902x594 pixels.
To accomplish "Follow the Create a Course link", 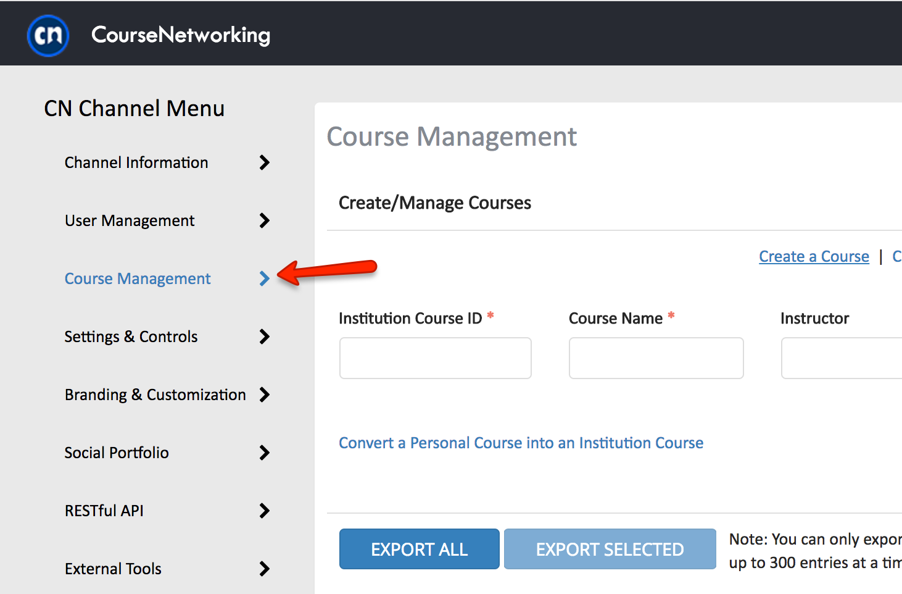I will pos(814,256).
